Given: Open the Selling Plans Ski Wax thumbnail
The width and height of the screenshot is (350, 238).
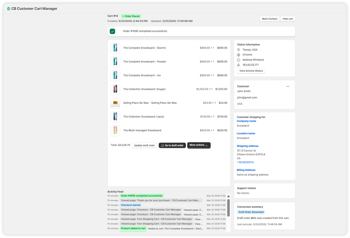Looking at the screenshot, I should [115, 103].
